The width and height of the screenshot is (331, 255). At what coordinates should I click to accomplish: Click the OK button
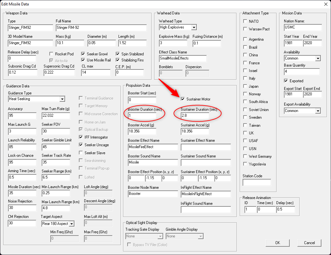click(x=277, y=243)
